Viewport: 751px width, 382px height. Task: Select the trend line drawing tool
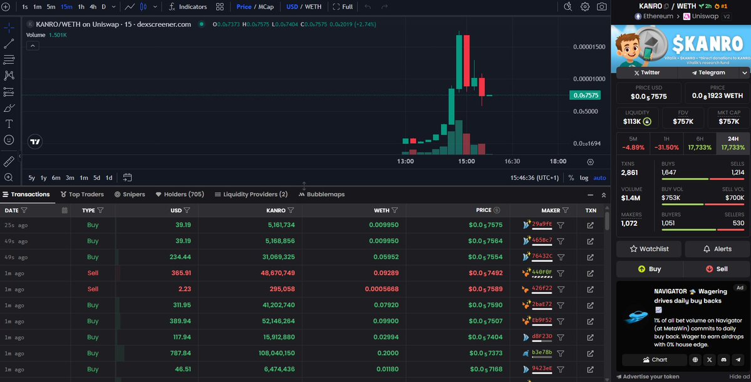(9, 44)
